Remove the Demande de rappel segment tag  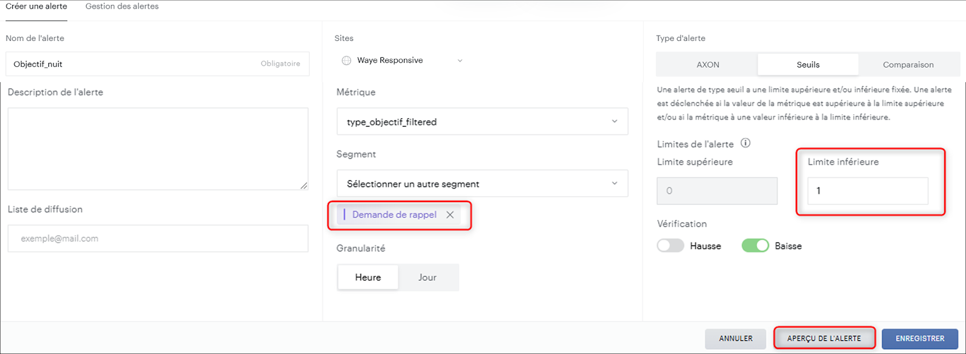pyautogui.click(x=450, y=215)
